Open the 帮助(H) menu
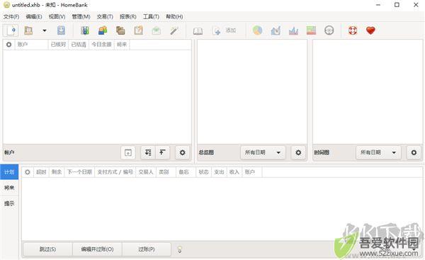 point(174,16)
